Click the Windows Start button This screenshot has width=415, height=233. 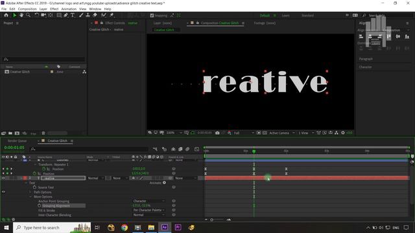pyautogui.click(x=6, y=227)
